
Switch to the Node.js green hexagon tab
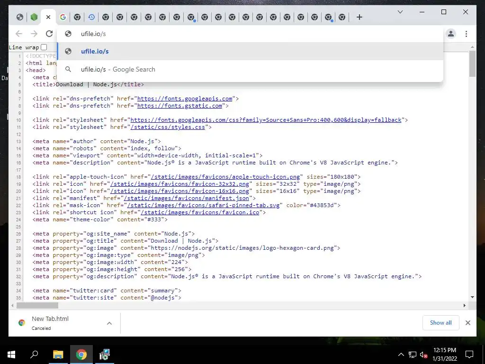tap(34, 18)
